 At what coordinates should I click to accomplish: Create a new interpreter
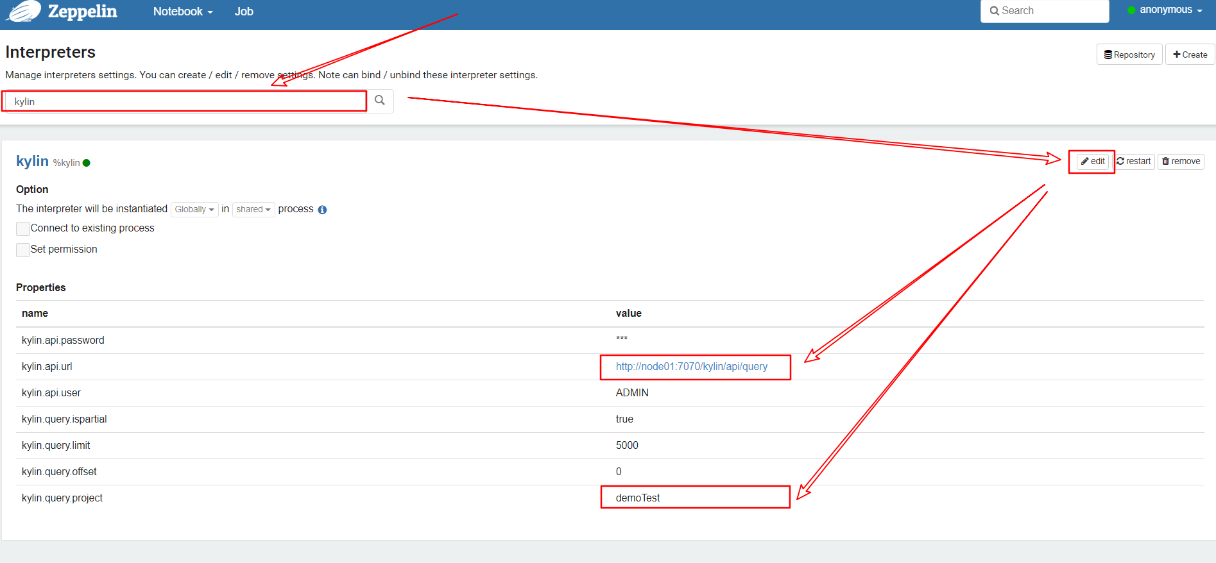[x=1190, y=55]
